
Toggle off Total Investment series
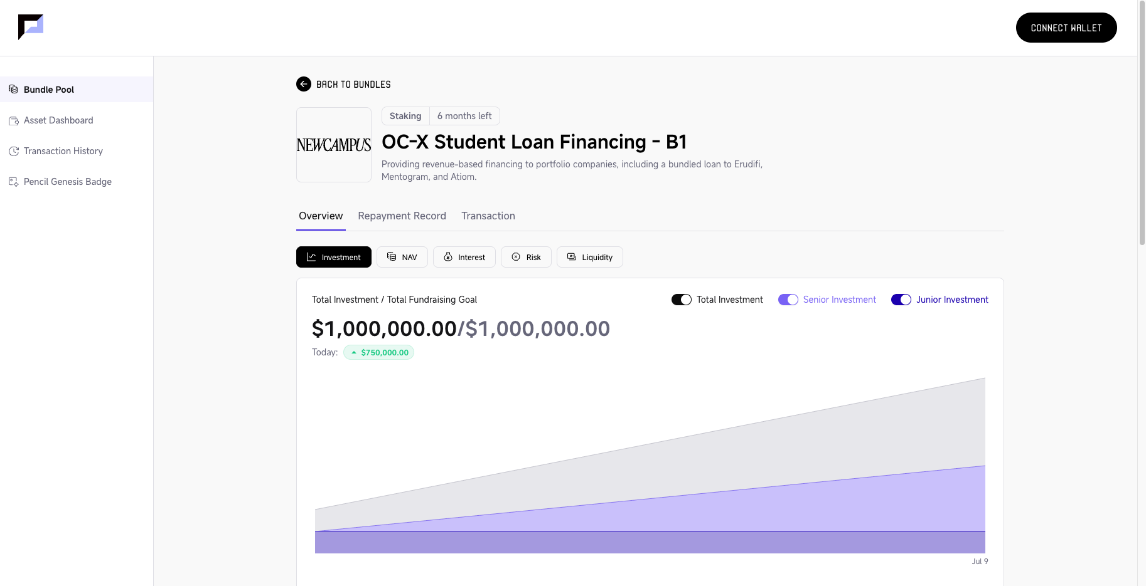[682, 300]
